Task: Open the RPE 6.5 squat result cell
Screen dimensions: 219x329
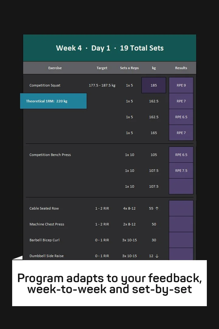Action: pyautogui.click(x=181, y=117)
